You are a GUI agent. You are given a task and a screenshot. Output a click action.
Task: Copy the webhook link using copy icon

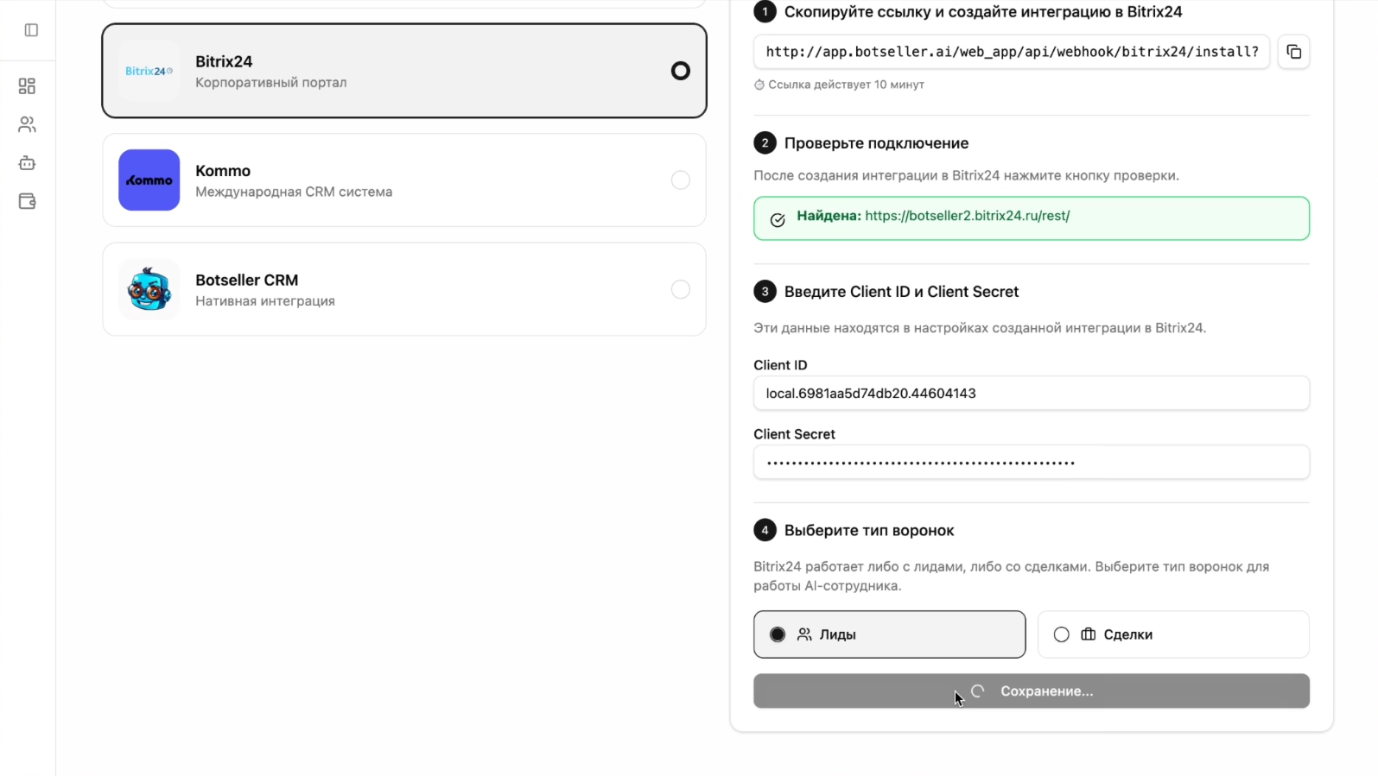click(x=1293, y=52)
